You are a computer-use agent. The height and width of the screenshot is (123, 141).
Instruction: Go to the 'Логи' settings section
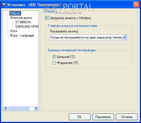[x=14, y=31]
